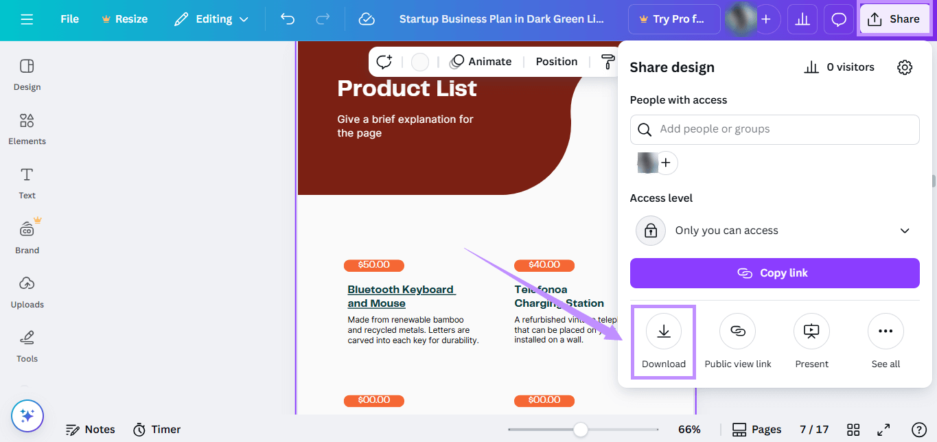
Task: Open the insights analytics icon
Action: point(802,19)
